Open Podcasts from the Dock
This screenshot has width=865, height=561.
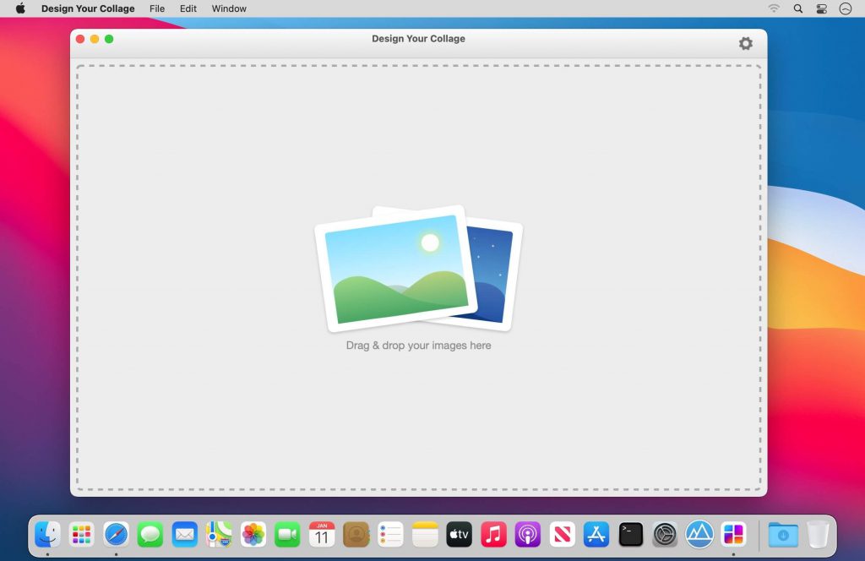pyautogui.click(x=528, y=534)
